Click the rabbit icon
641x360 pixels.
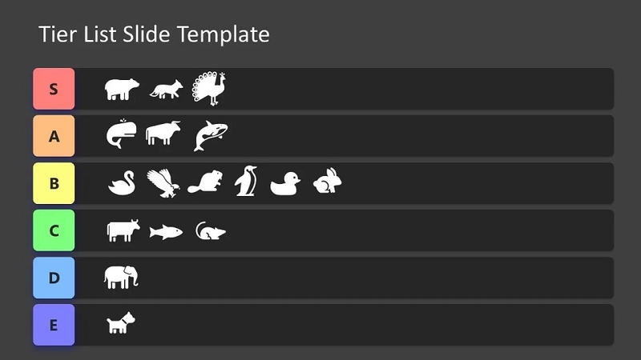328,181
